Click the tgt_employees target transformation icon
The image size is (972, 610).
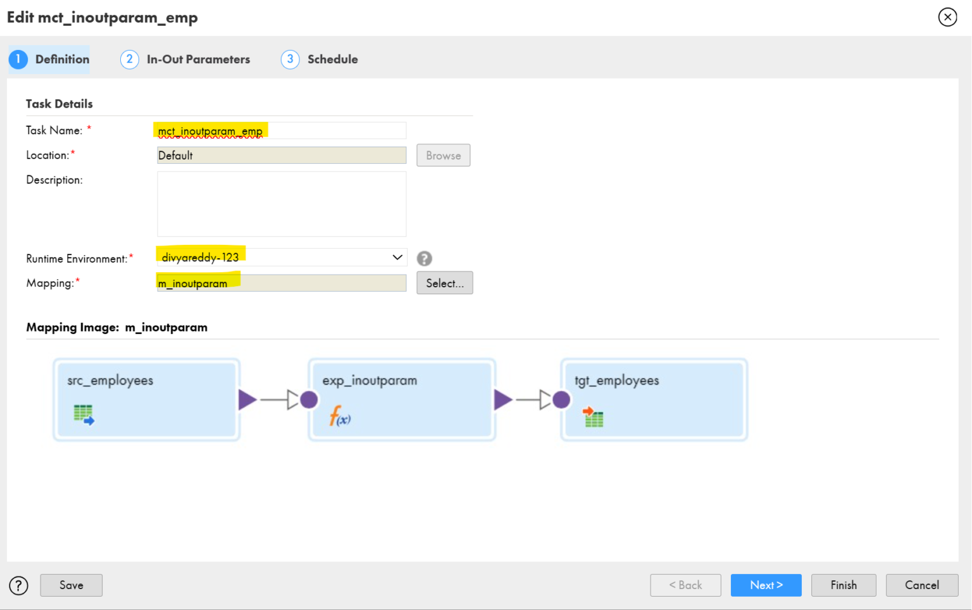(593, 418)
